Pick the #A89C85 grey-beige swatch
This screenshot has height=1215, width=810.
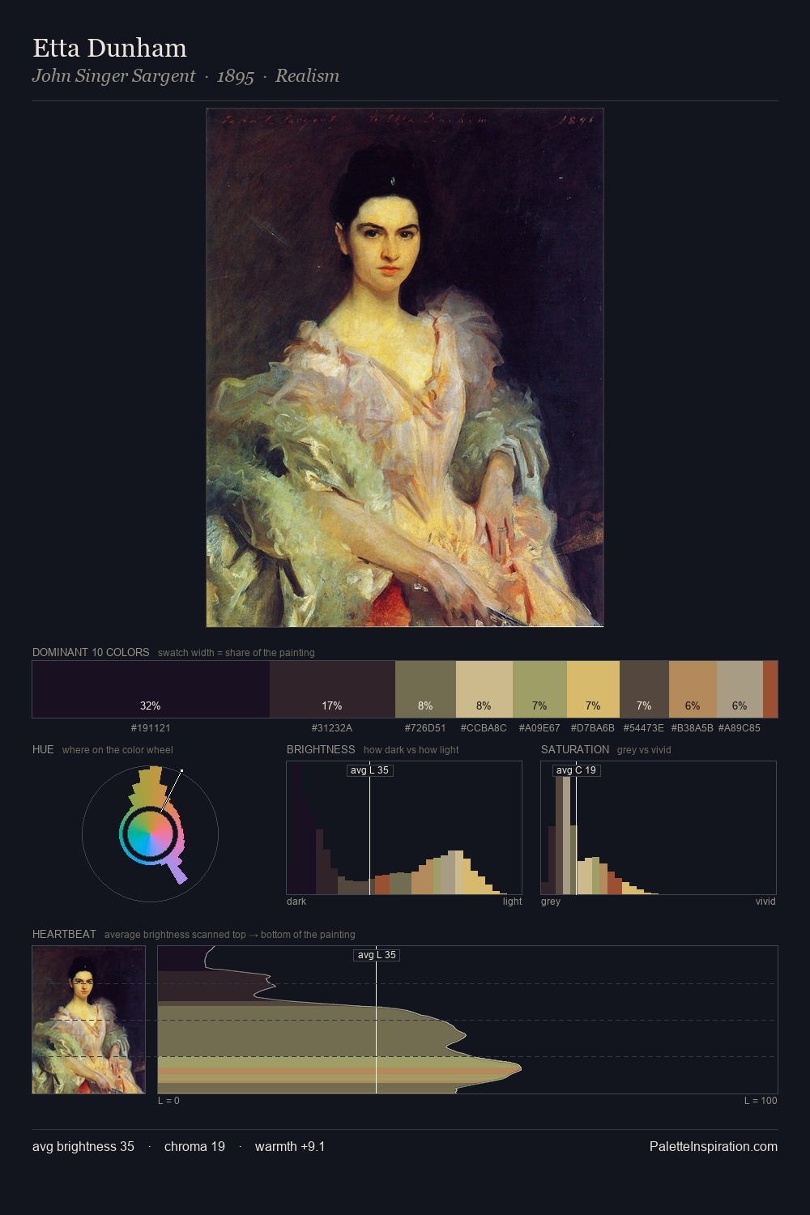click(740, 689)
